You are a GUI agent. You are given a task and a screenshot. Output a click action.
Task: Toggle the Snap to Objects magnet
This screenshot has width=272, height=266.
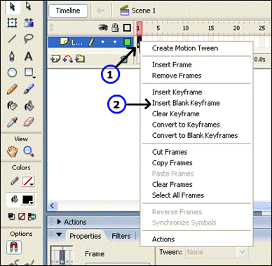pyautogui.click(x=14, y=248)
